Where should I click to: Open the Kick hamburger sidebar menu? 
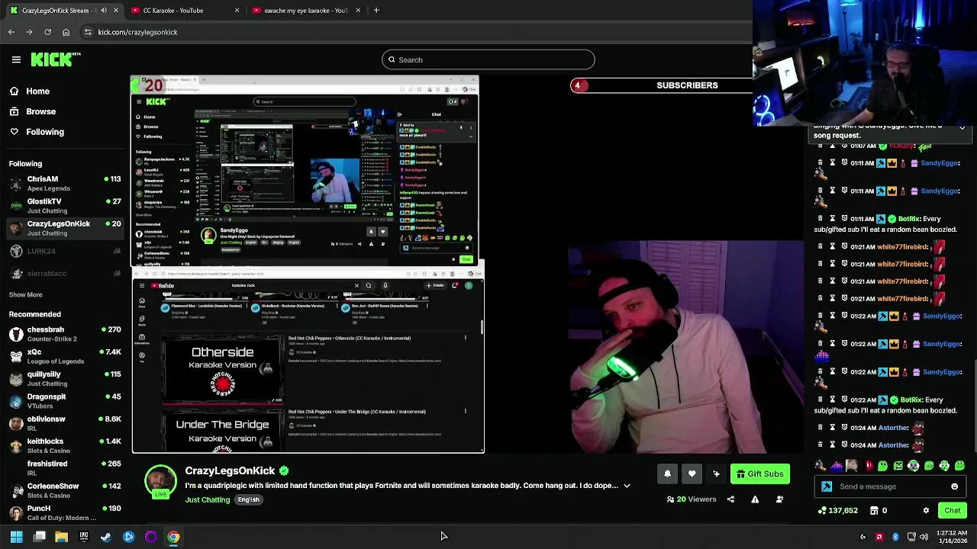pyautogui.click(x=16, y=59)
